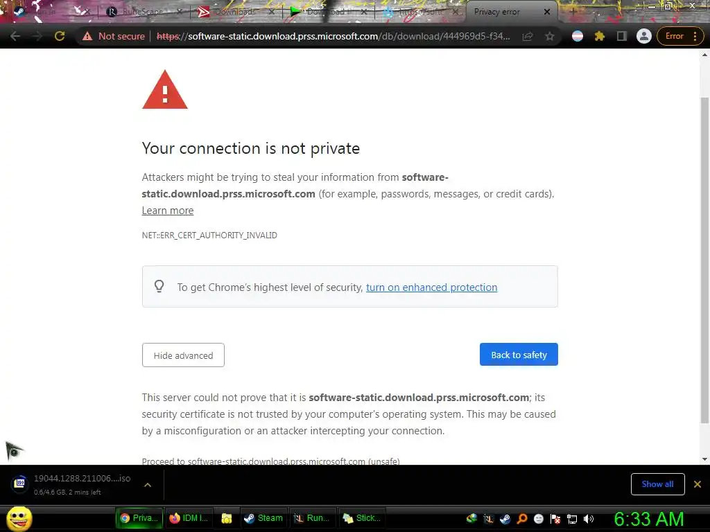Click Proceed to software-static.download (unsafe) link
This screenshot has width=710, height=532.
coord(271,461)
